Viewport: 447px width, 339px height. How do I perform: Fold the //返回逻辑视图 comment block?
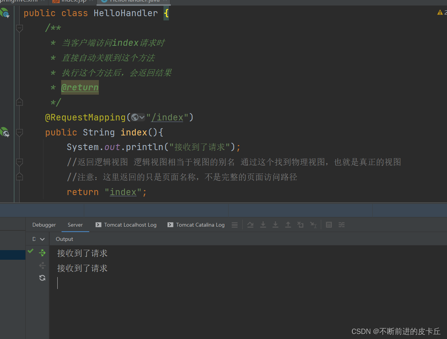tap(19, 162)
